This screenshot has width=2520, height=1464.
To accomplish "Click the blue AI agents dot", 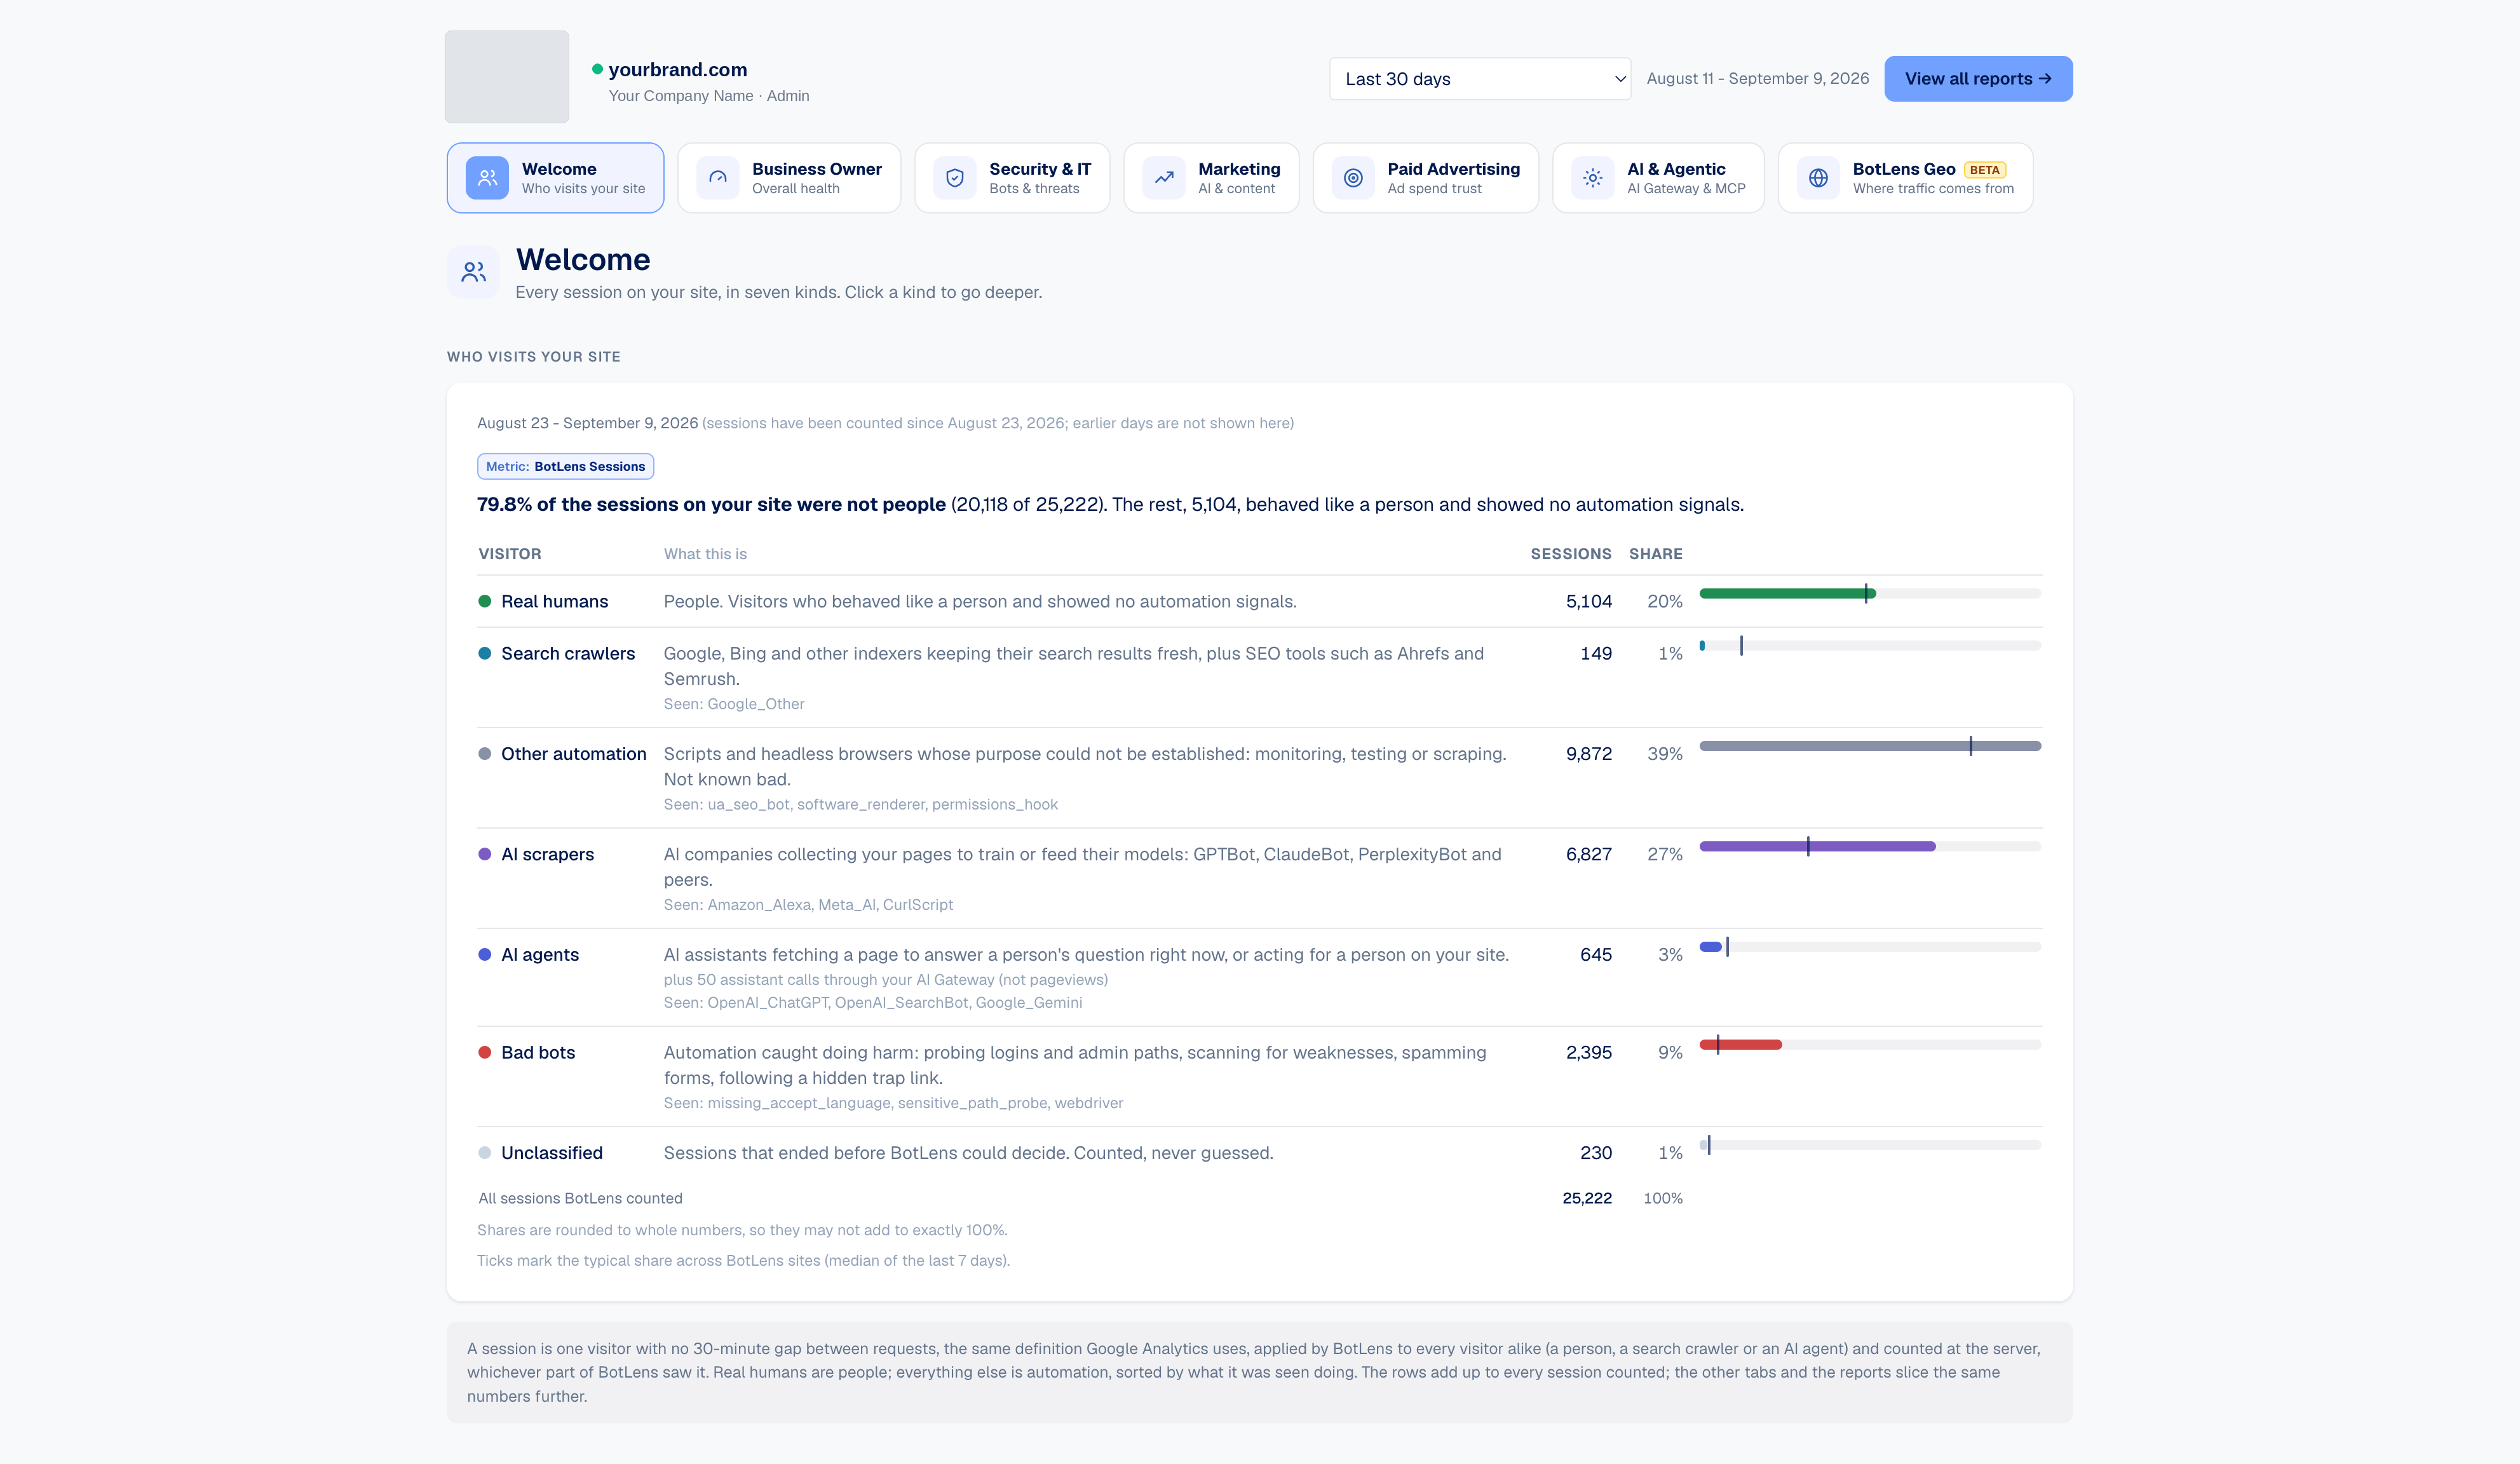I will click(485, 955).
